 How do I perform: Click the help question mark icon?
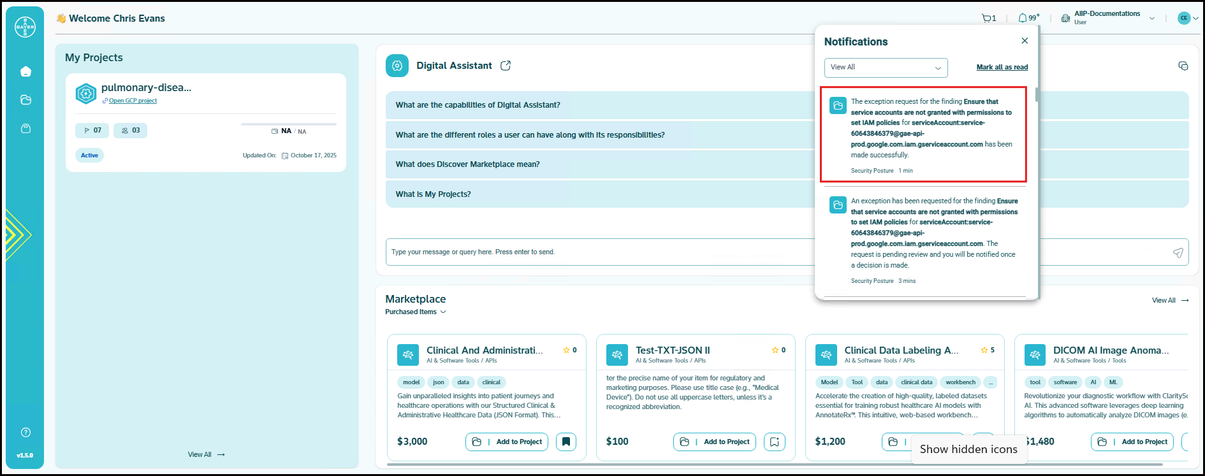point(26,433)
